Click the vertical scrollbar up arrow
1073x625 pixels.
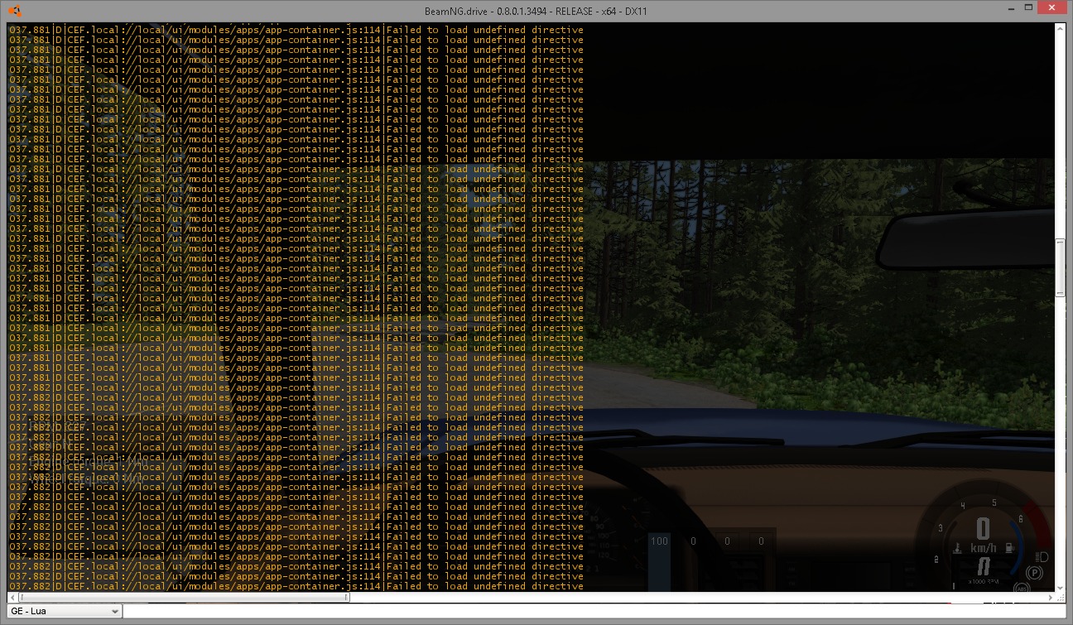tap(1060, 29)
